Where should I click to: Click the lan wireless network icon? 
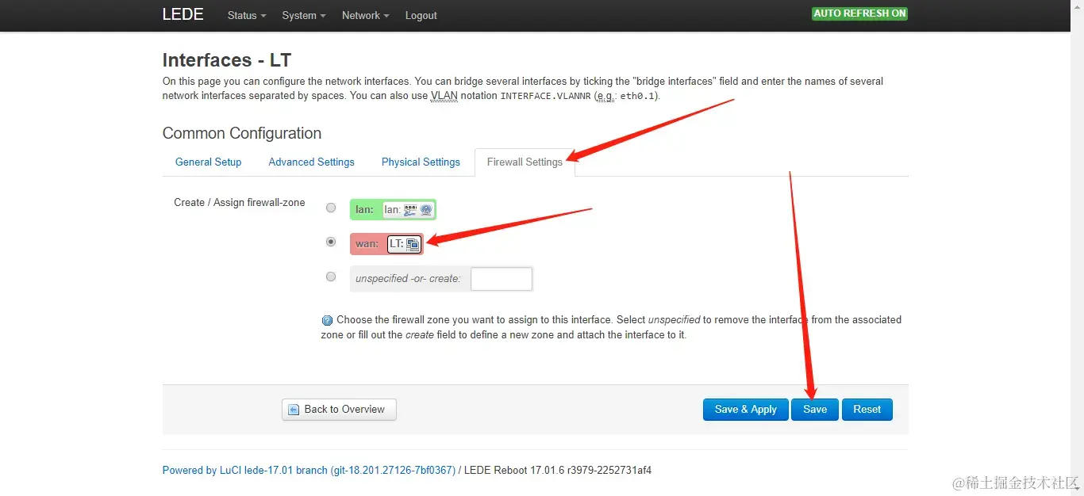click(x=426, y=210)
